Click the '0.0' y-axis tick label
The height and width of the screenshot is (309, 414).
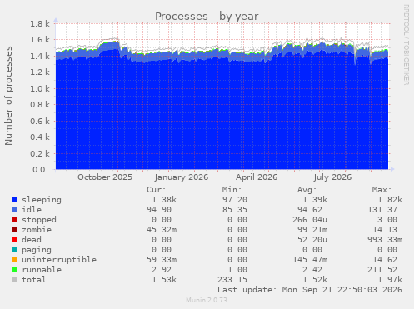tap(39, 170)
